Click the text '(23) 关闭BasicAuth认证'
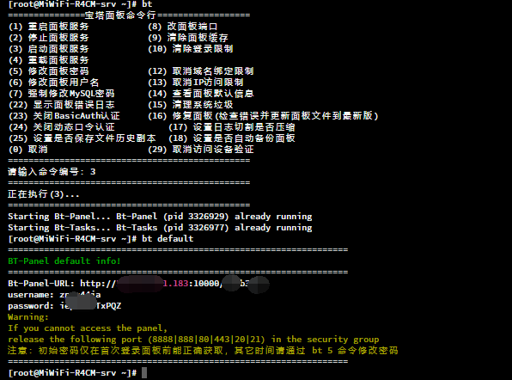The image size is (512, 380). pyautogui.click(x=64, y=116)
